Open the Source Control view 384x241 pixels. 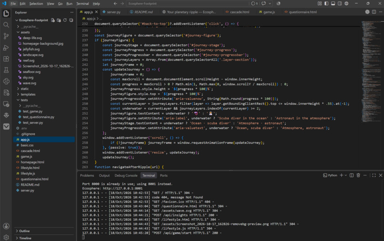(x=6, y=36)
